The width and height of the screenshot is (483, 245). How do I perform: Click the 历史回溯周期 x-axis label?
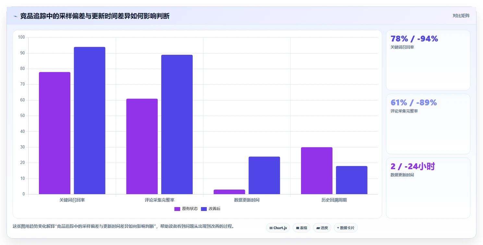coord(334,200)
